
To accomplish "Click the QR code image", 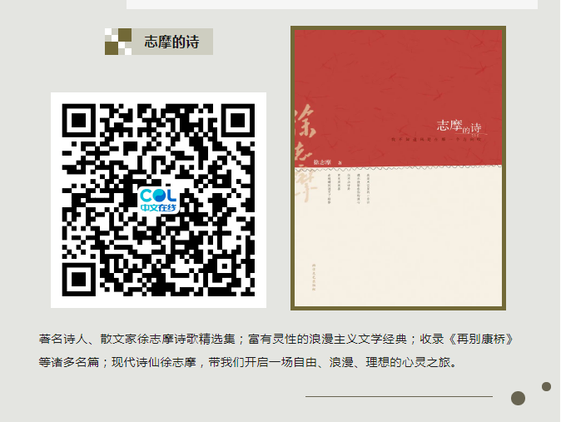I will coord(158,200).
